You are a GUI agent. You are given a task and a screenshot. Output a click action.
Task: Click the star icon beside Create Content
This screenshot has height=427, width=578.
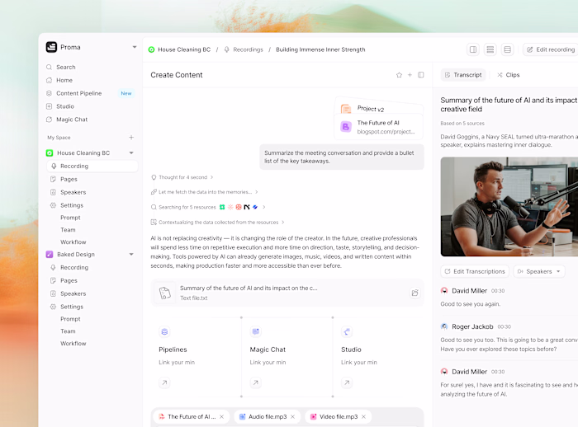point(399,75)
